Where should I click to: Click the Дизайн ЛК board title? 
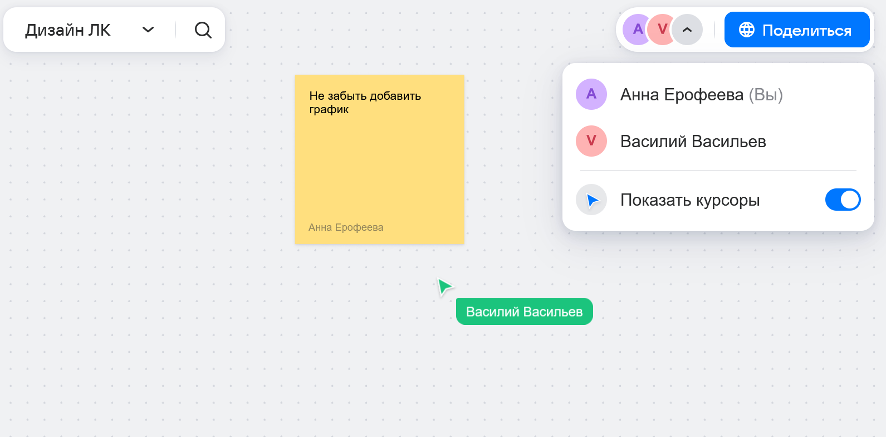click(68, 30)
